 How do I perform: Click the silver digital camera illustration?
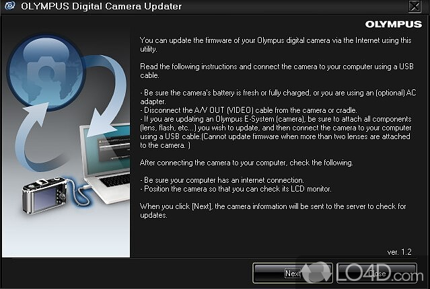click(x=45, y=195)
